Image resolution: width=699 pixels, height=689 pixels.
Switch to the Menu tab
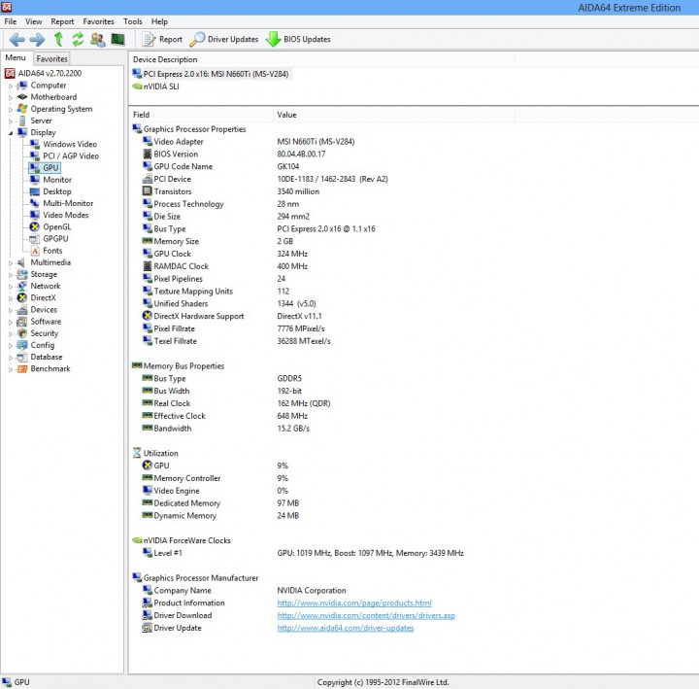pyautogui.click(x=16, y=57)
